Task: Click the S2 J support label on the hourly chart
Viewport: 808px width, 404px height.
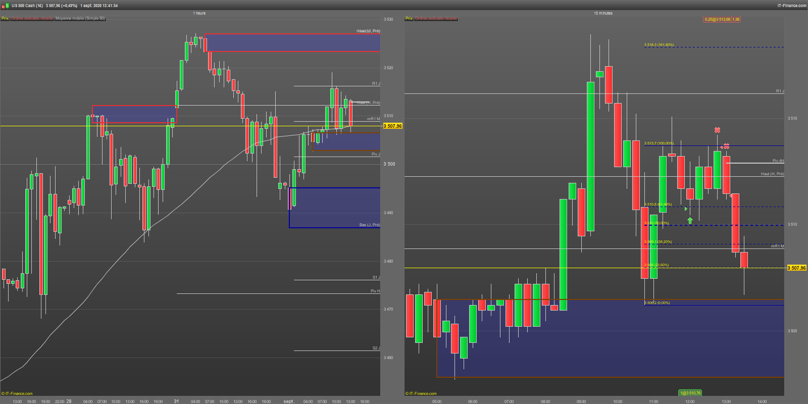Action: [x=376, y=348]
